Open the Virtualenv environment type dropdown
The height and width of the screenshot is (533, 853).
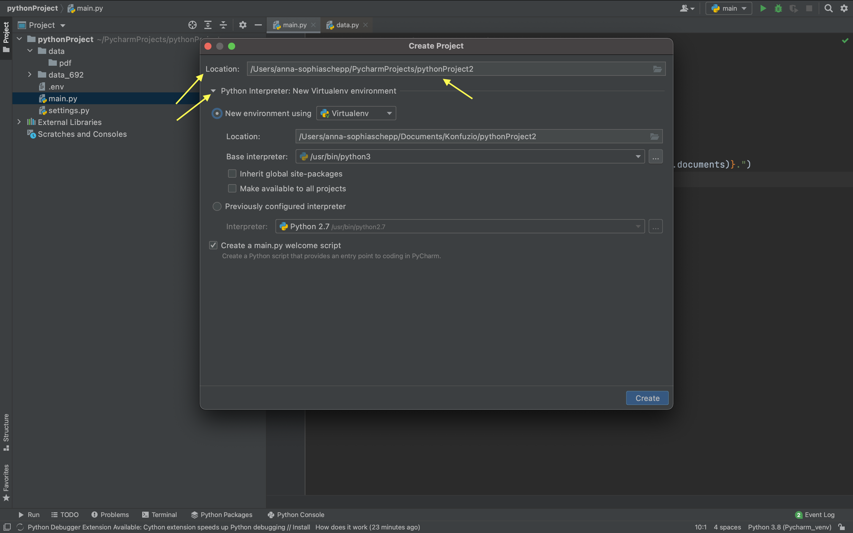pyautogui.click(x=389, y=113)
